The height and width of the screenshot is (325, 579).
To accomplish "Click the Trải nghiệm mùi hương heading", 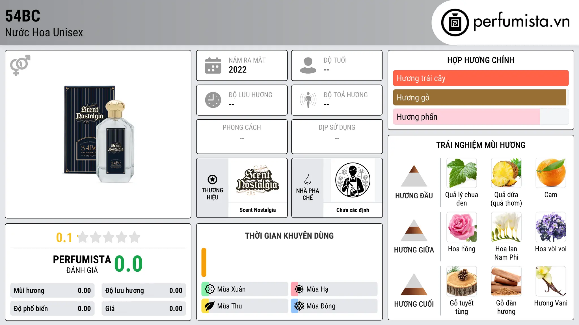I will (481, 145).
